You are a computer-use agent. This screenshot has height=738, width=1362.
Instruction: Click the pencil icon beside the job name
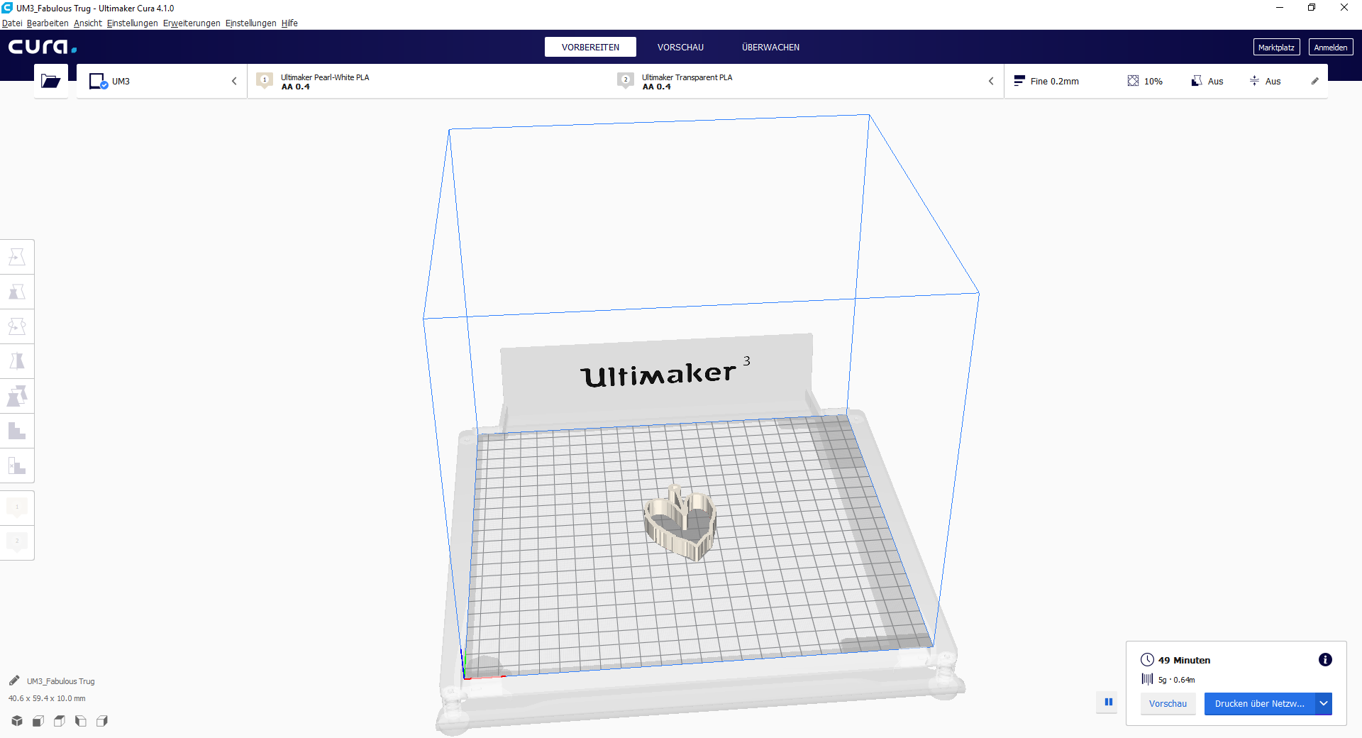click(14, 681)
